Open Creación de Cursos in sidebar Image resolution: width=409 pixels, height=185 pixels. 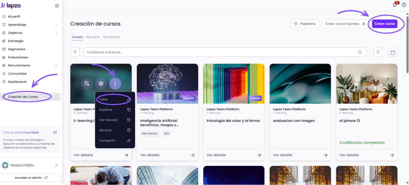31,97
